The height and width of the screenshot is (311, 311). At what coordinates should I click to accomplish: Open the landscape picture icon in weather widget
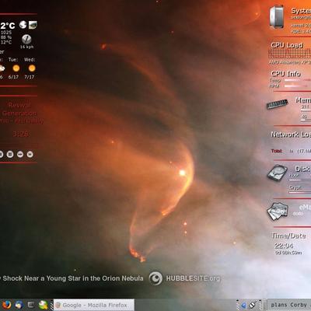[x=33, y=25]
